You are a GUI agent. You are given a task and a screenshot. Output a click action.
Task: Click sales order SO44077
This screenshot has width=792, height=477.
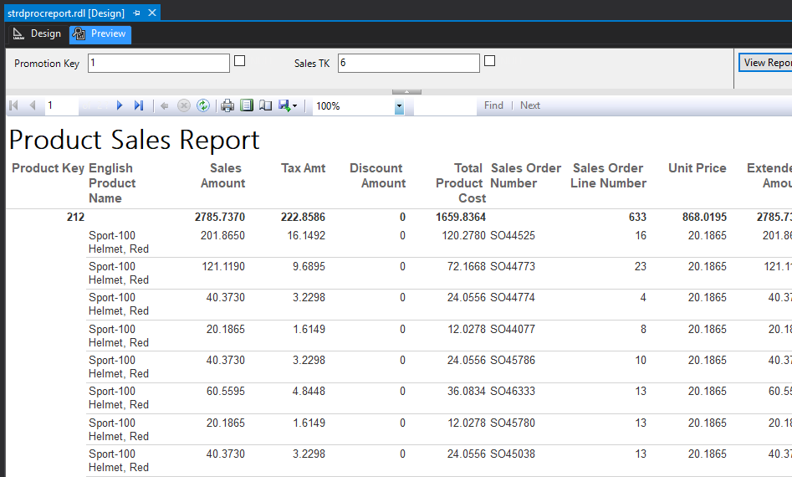(x=513, y=329)
